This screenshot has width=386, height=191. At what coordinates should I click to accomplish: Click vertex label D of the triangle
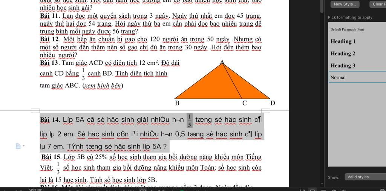(x=273, y=103)
